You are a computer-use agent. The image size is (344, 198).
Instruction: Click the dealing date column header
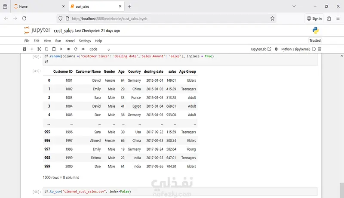pyautogui.click(x=154, y=71)
